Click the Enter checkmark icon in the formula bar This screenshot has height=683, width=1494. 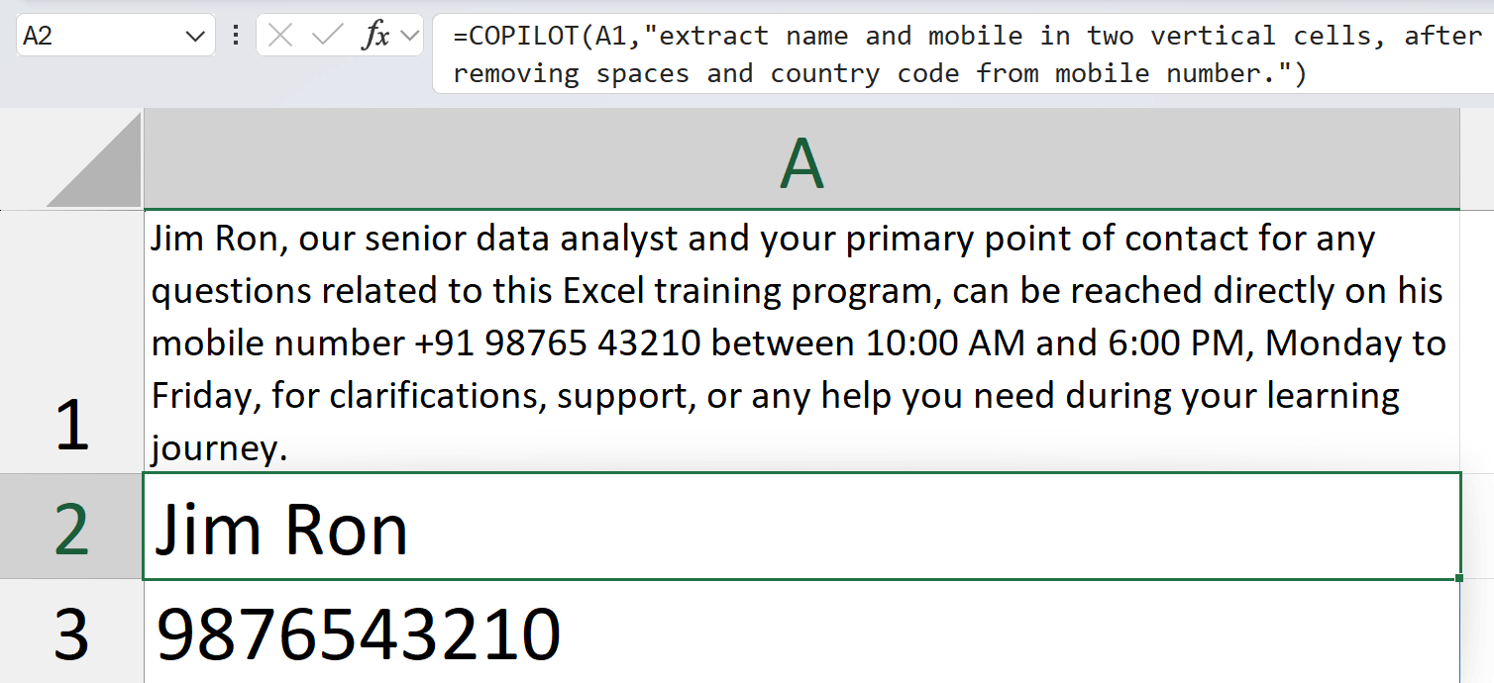click(x=326, y=37)
